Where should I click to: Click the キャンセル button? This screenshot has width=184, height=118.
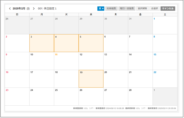[x=168, y=8]
